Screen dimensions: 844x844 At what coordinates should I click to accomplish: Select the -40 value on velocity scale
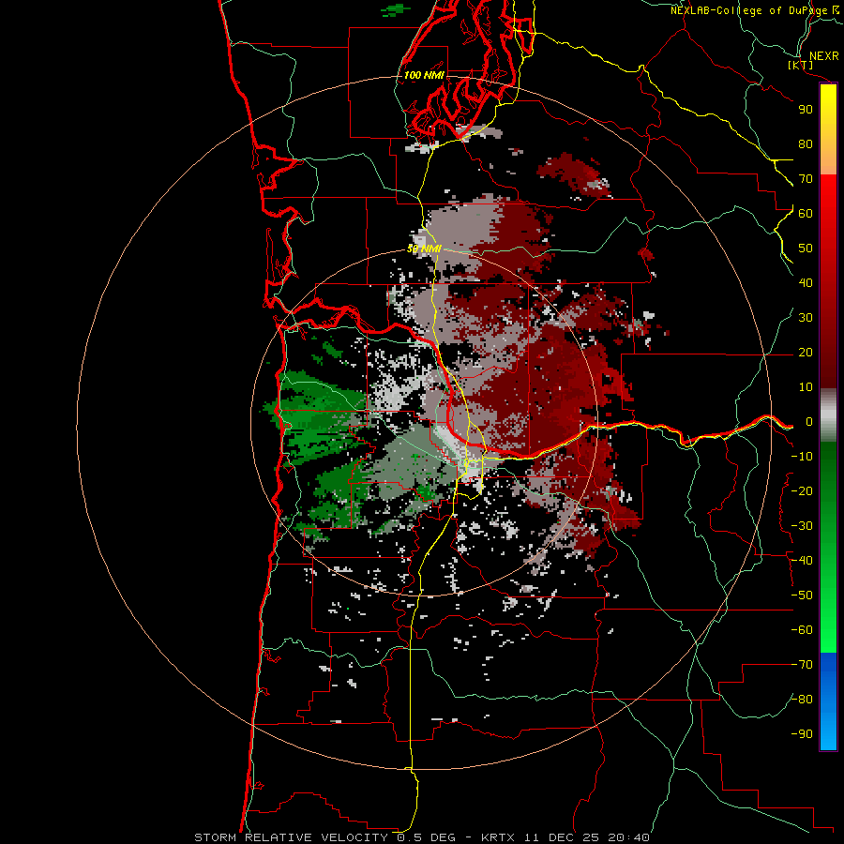click(x=802, y=561)
